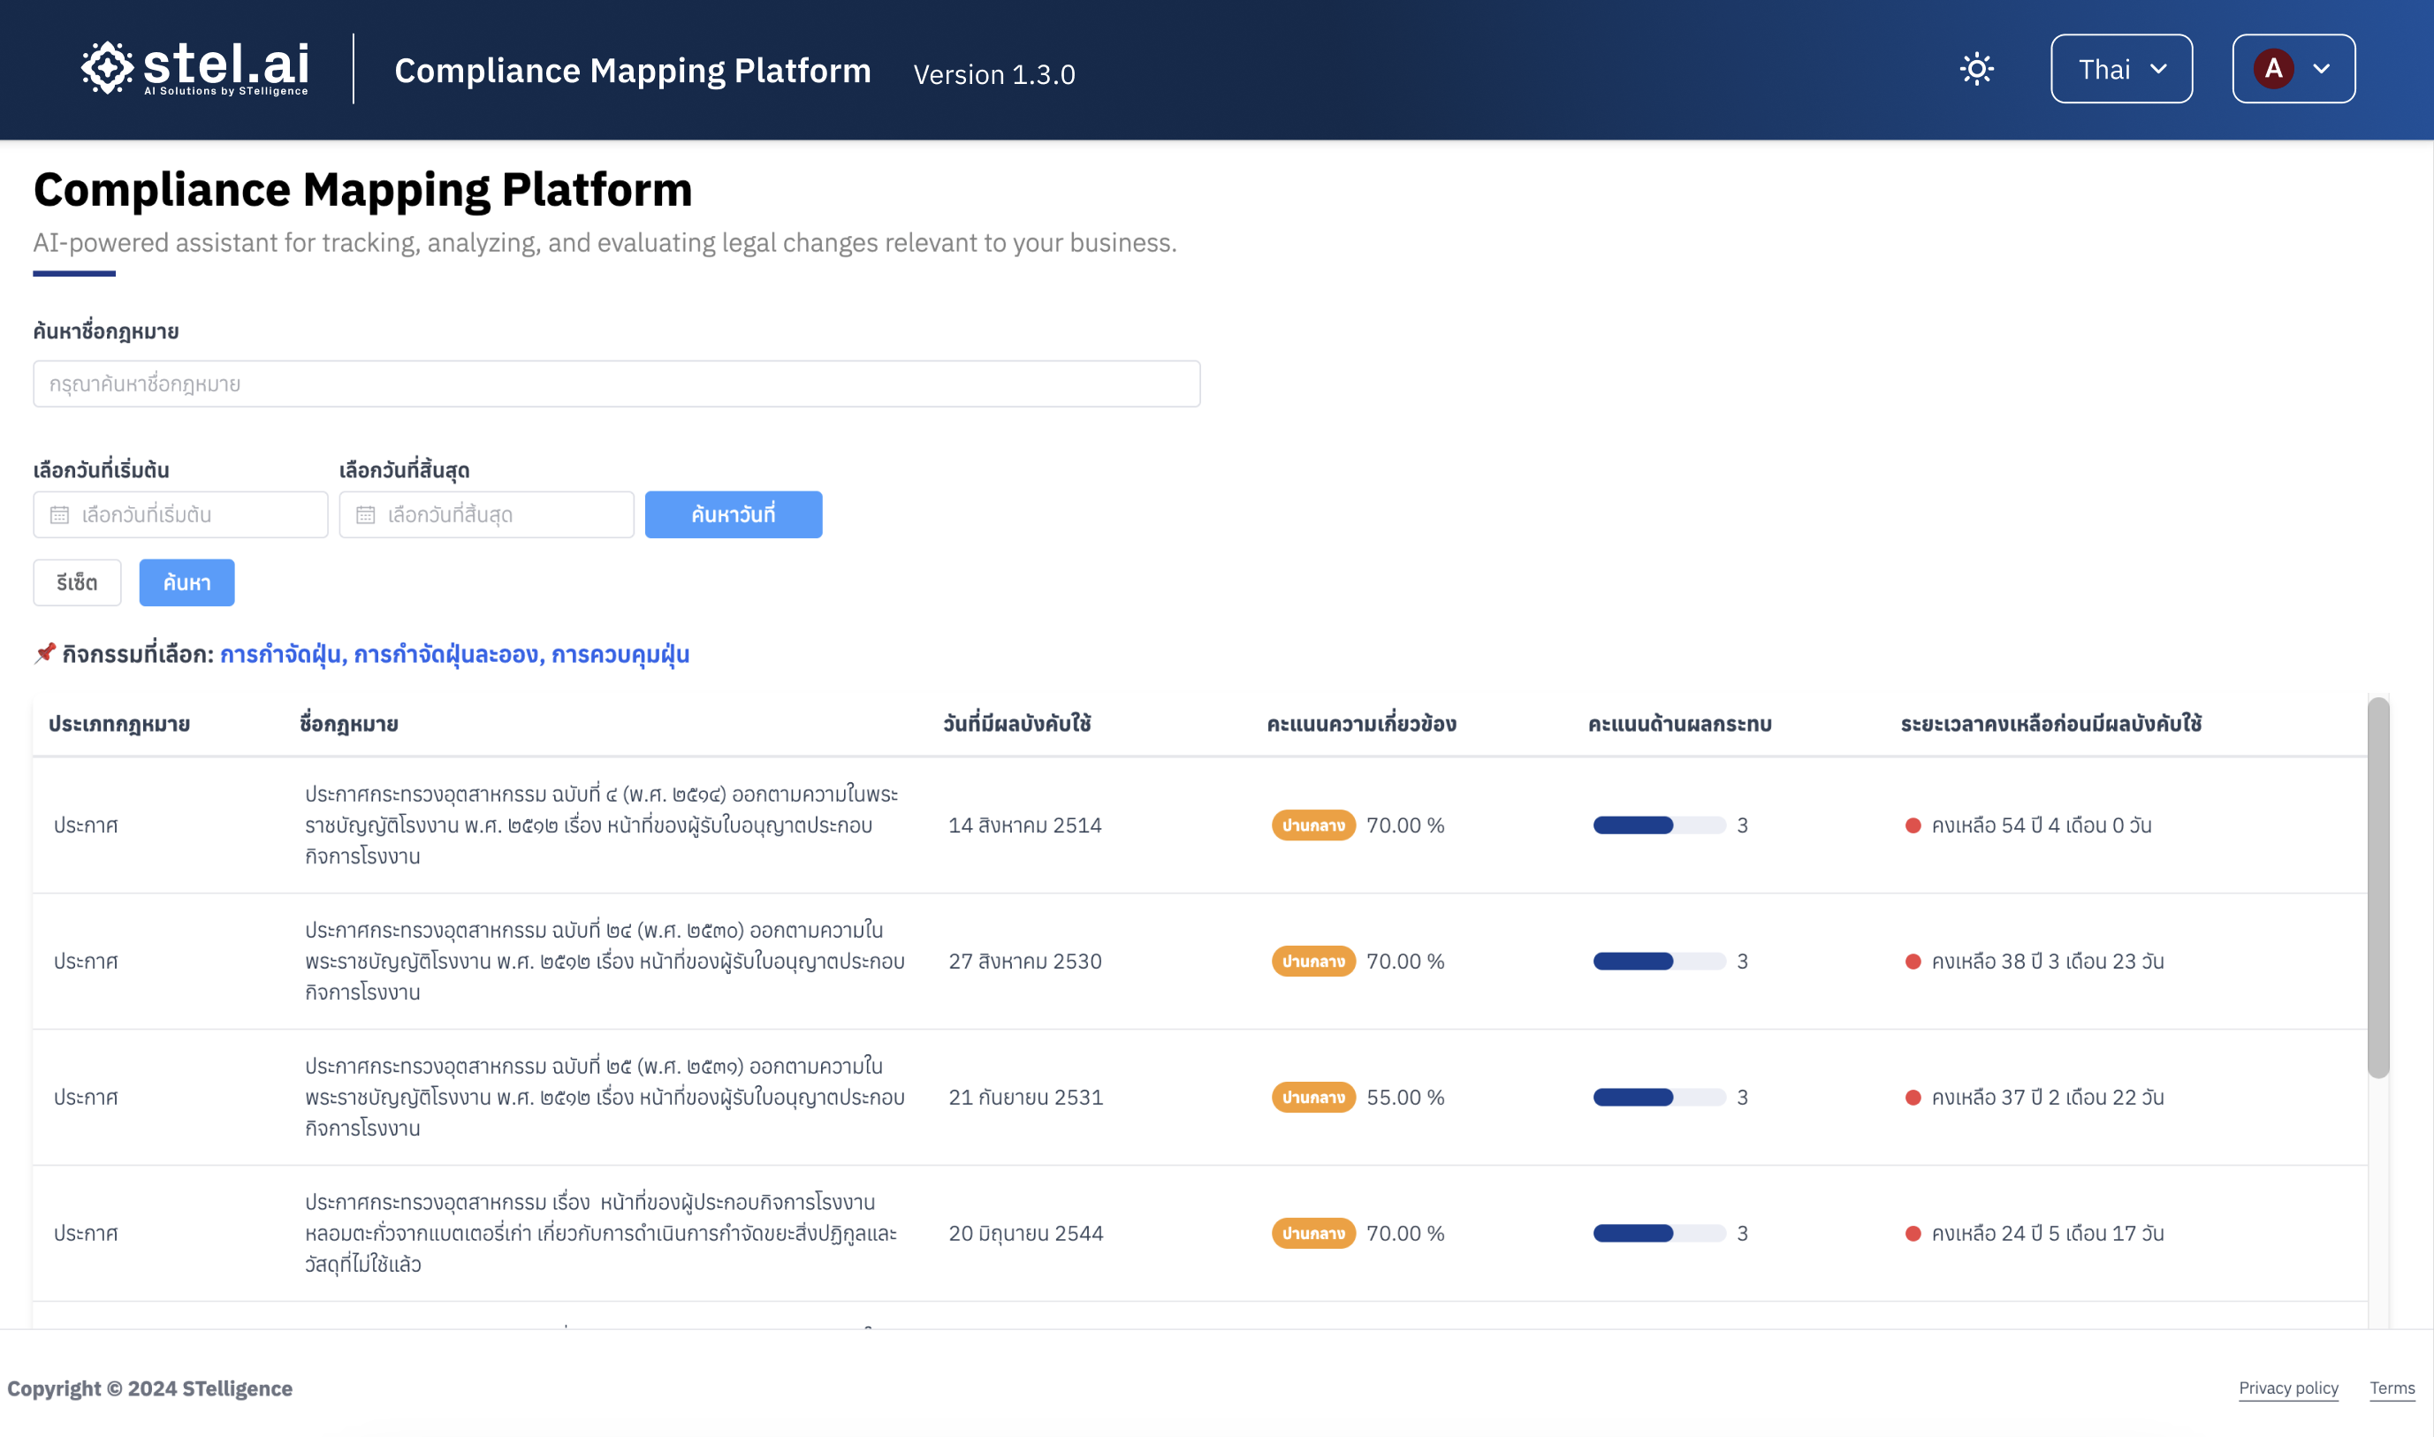Click the ค้นหาวันที่ date search button
2434x1437 pixels.
point(733,514)
